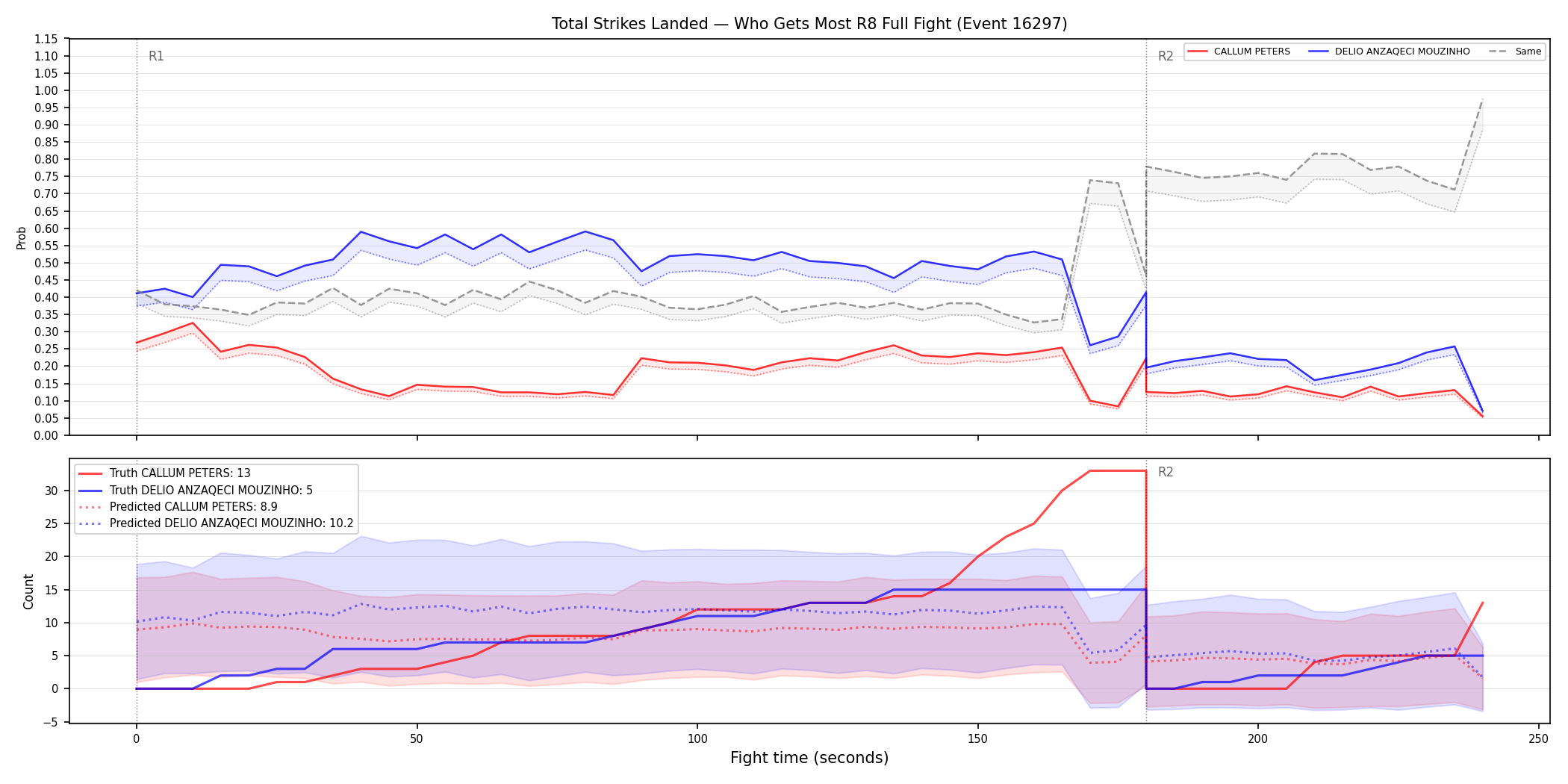Select the CALLUM PETERS entry in the top legend

[x=1239, y=52]
